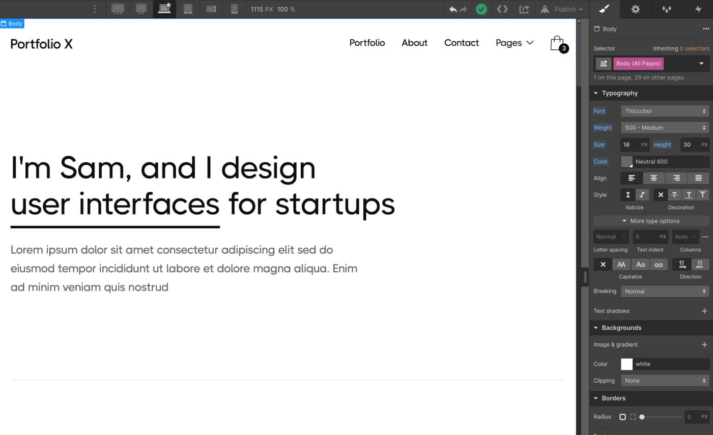Image resolution: width=713 pixels, height=435 pixels.
Task: Enable uppercase capitalization
Action: tap(621, 264)
